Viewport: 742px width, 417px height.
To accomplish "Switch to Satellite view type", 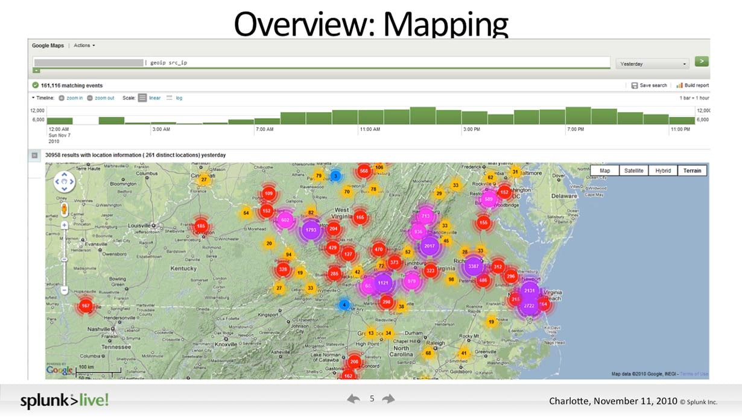I will [x=633, y=171].
